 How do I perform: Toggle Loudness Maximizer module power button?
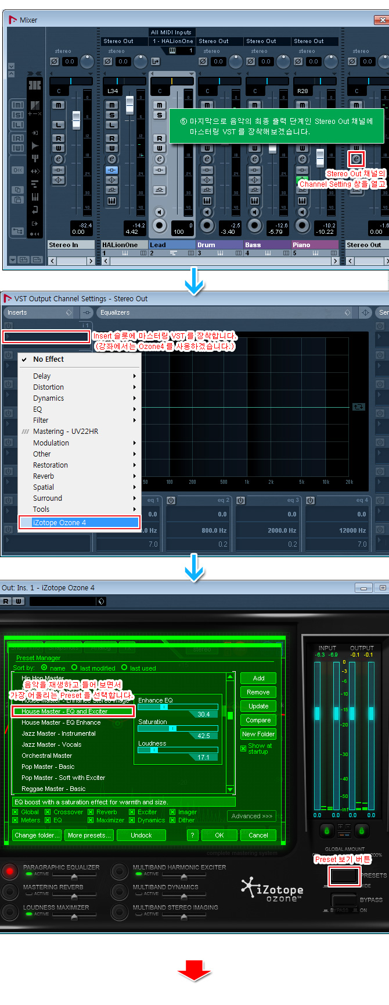tap(10, 911)
